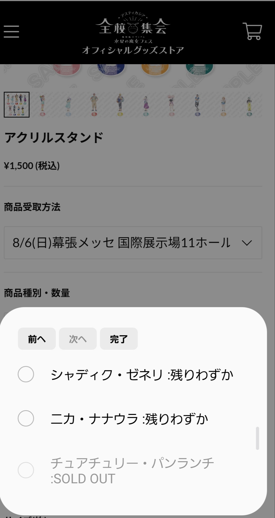This screenshot has width=275, height=518.
Task: Click the 次へ next button
Action: [78, 339]
